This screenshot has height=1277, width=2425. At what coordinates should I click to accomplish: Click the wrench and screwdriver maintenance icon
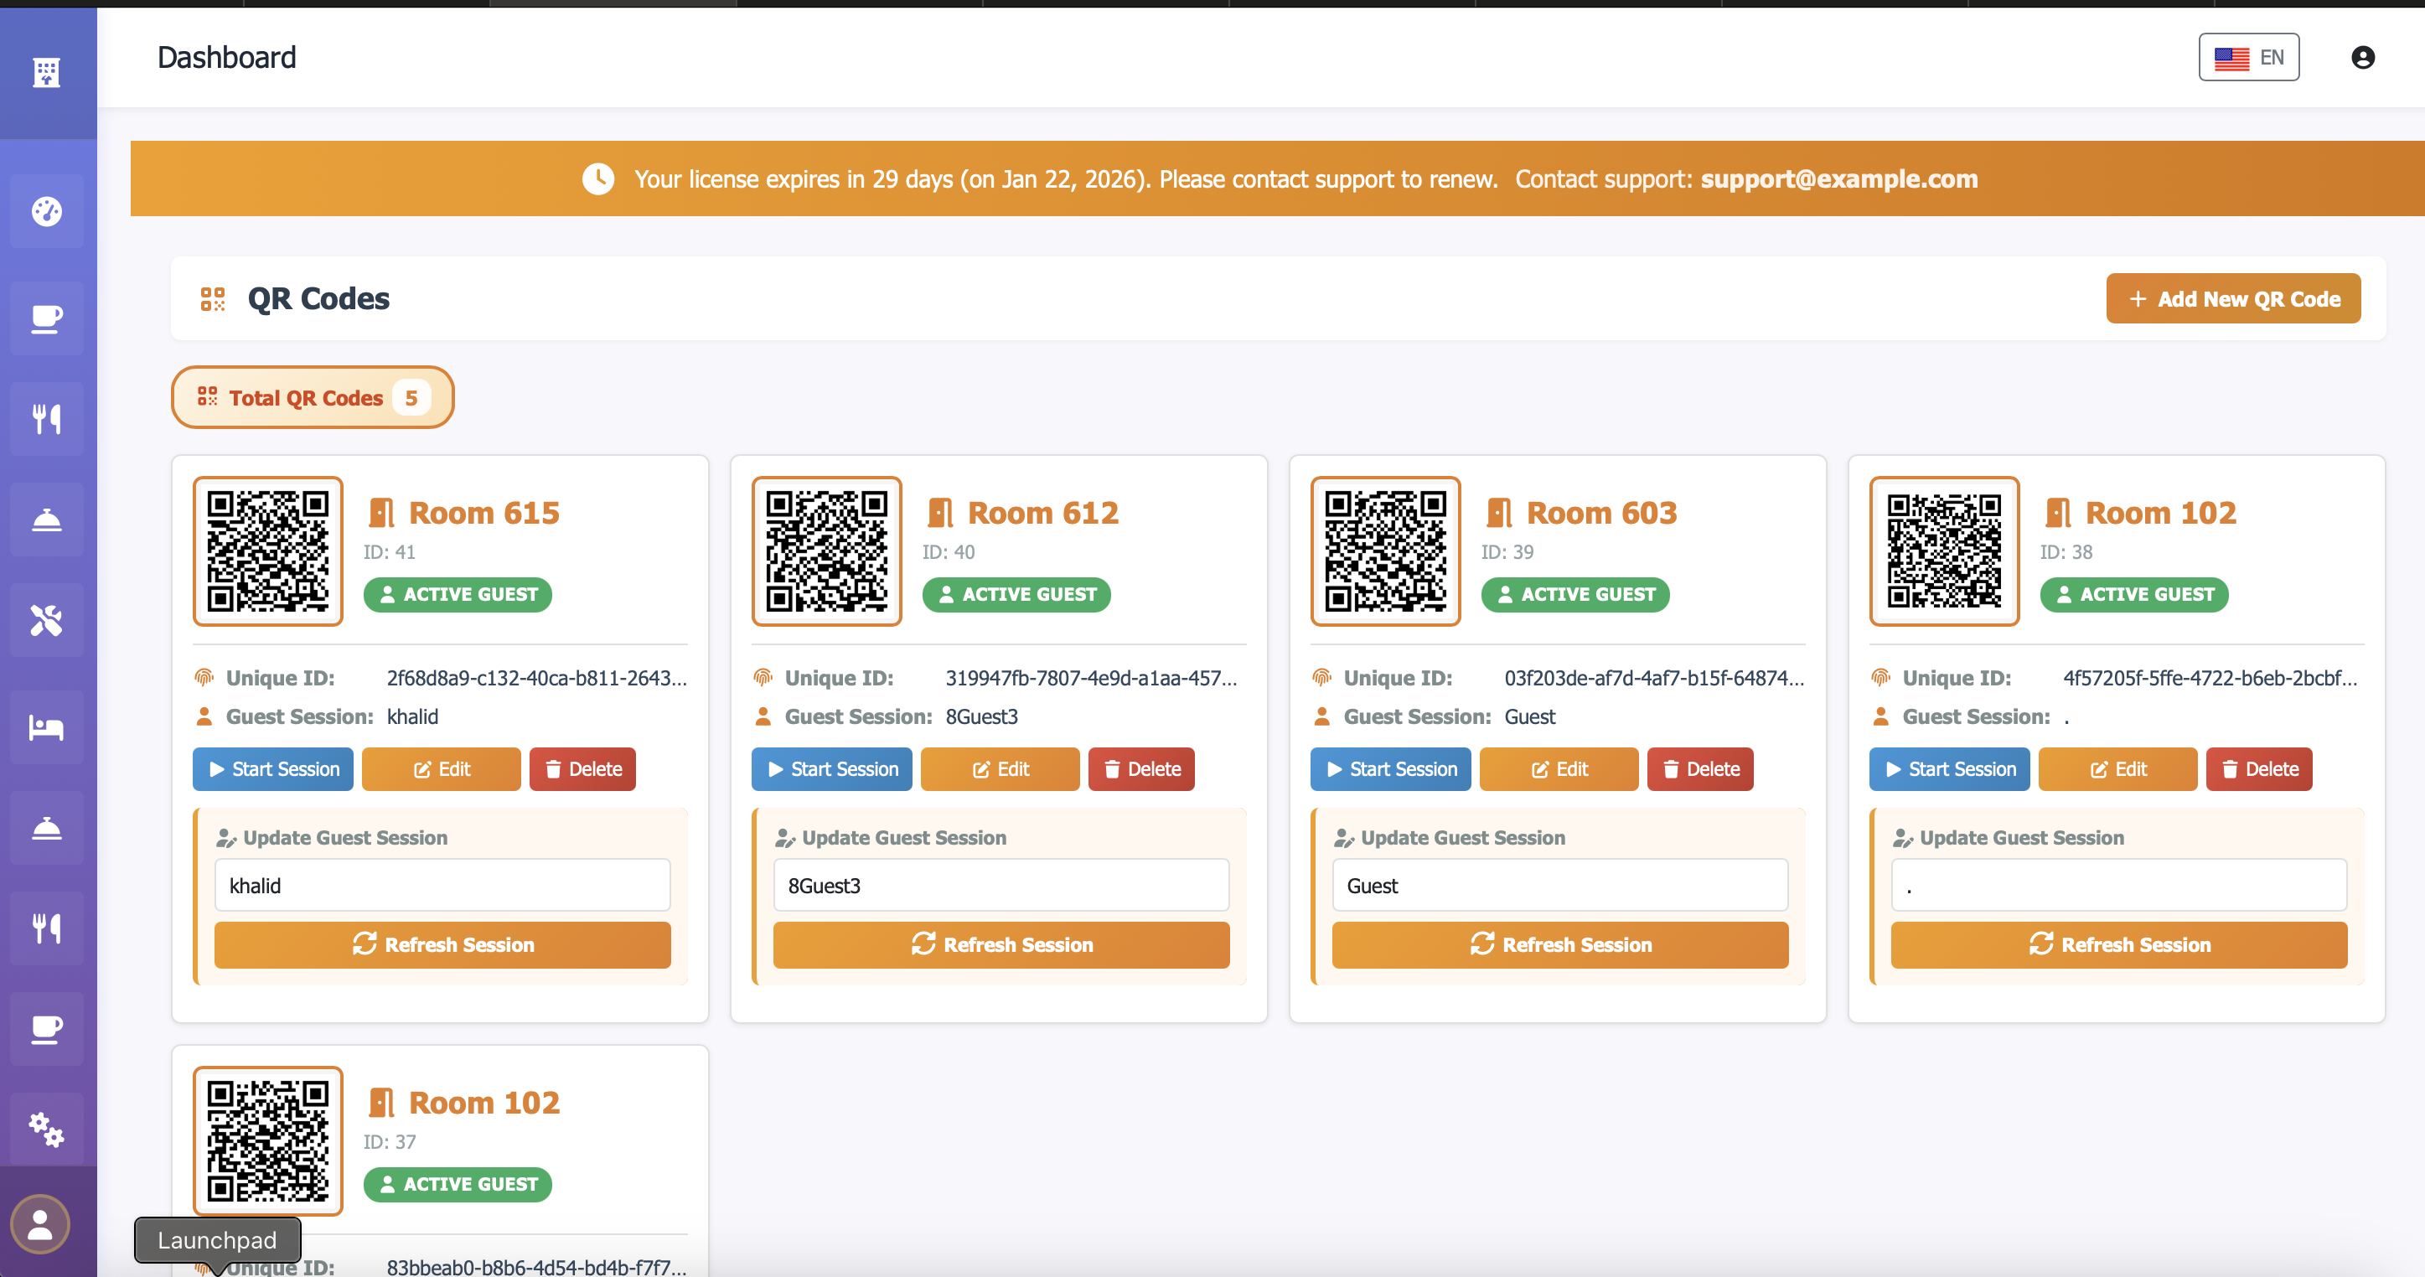(x=46, y=619)
